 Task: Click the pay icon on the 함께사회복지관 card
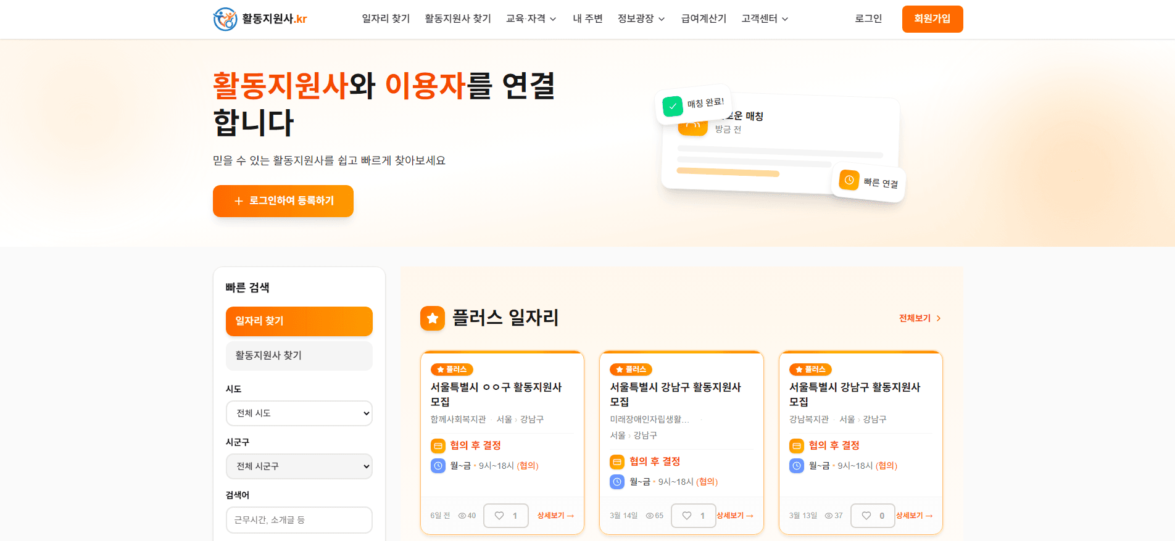(438, 445)
